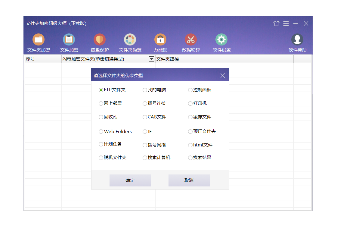Close the disguise type dialog

(223, 76)
